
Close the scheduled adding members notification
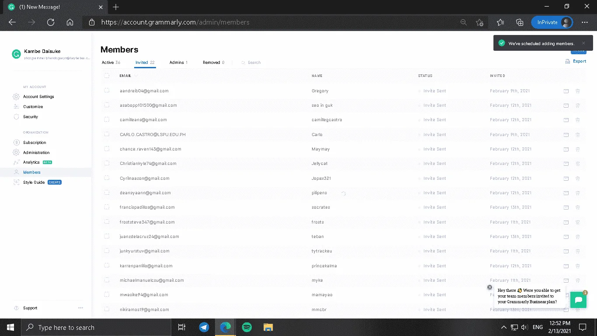click(583, 43)
